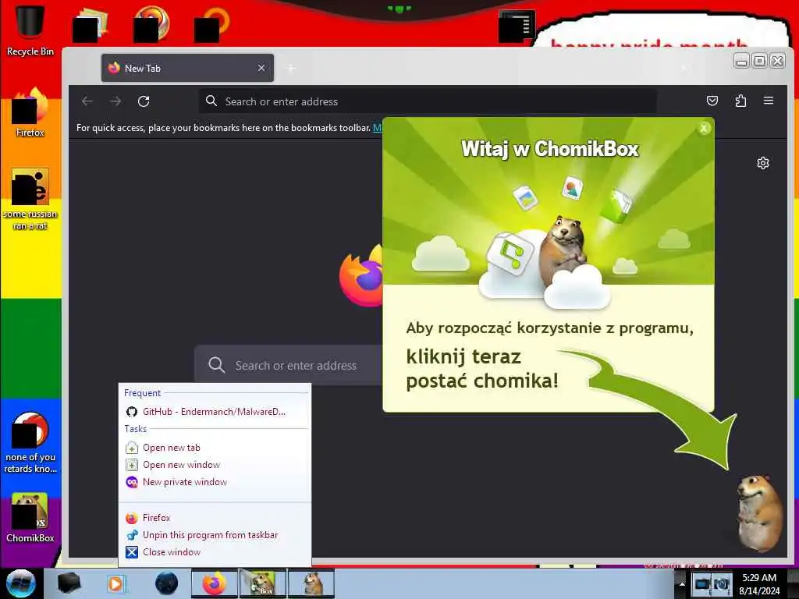Click the Firefox back arrow

click(87, 101)
